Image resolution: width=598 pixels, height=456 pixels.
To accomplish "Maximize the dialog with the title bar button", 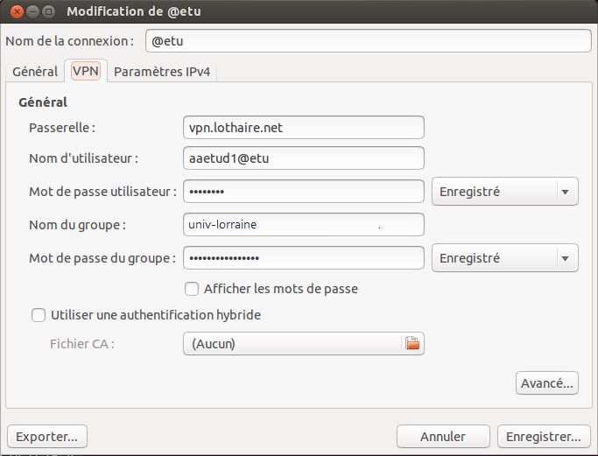I will point(48,12).
